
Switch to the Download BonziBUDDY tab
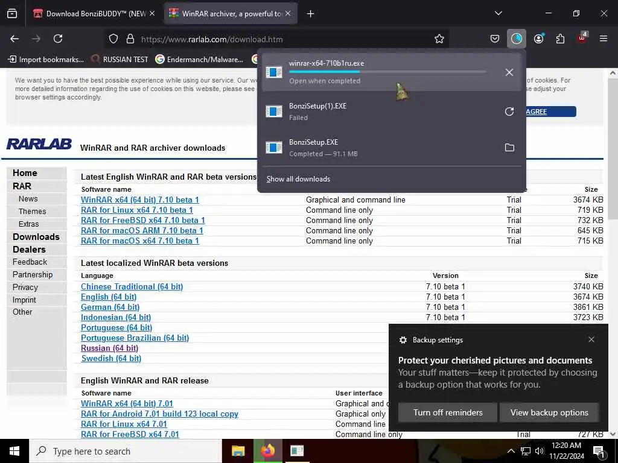pyautogui.click(x=95, y=14)
